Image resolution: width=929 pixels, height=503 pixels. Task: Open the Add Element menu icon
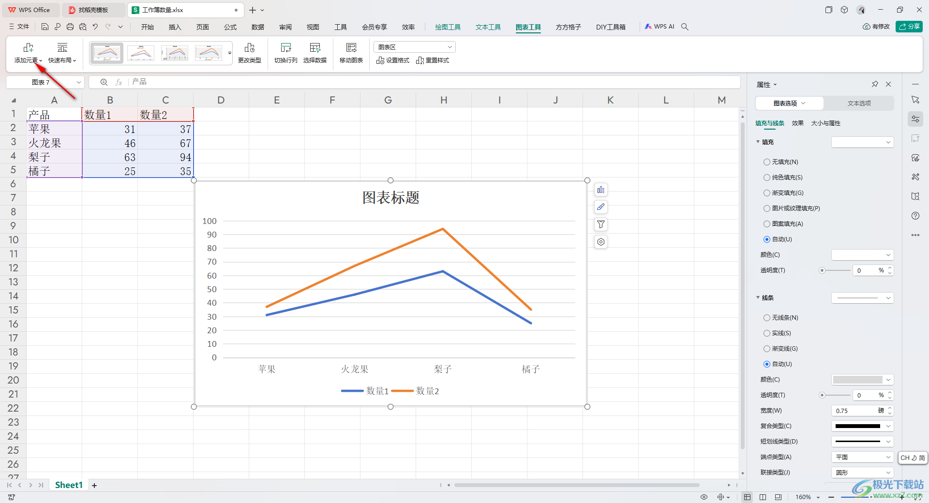pos(28,47)
